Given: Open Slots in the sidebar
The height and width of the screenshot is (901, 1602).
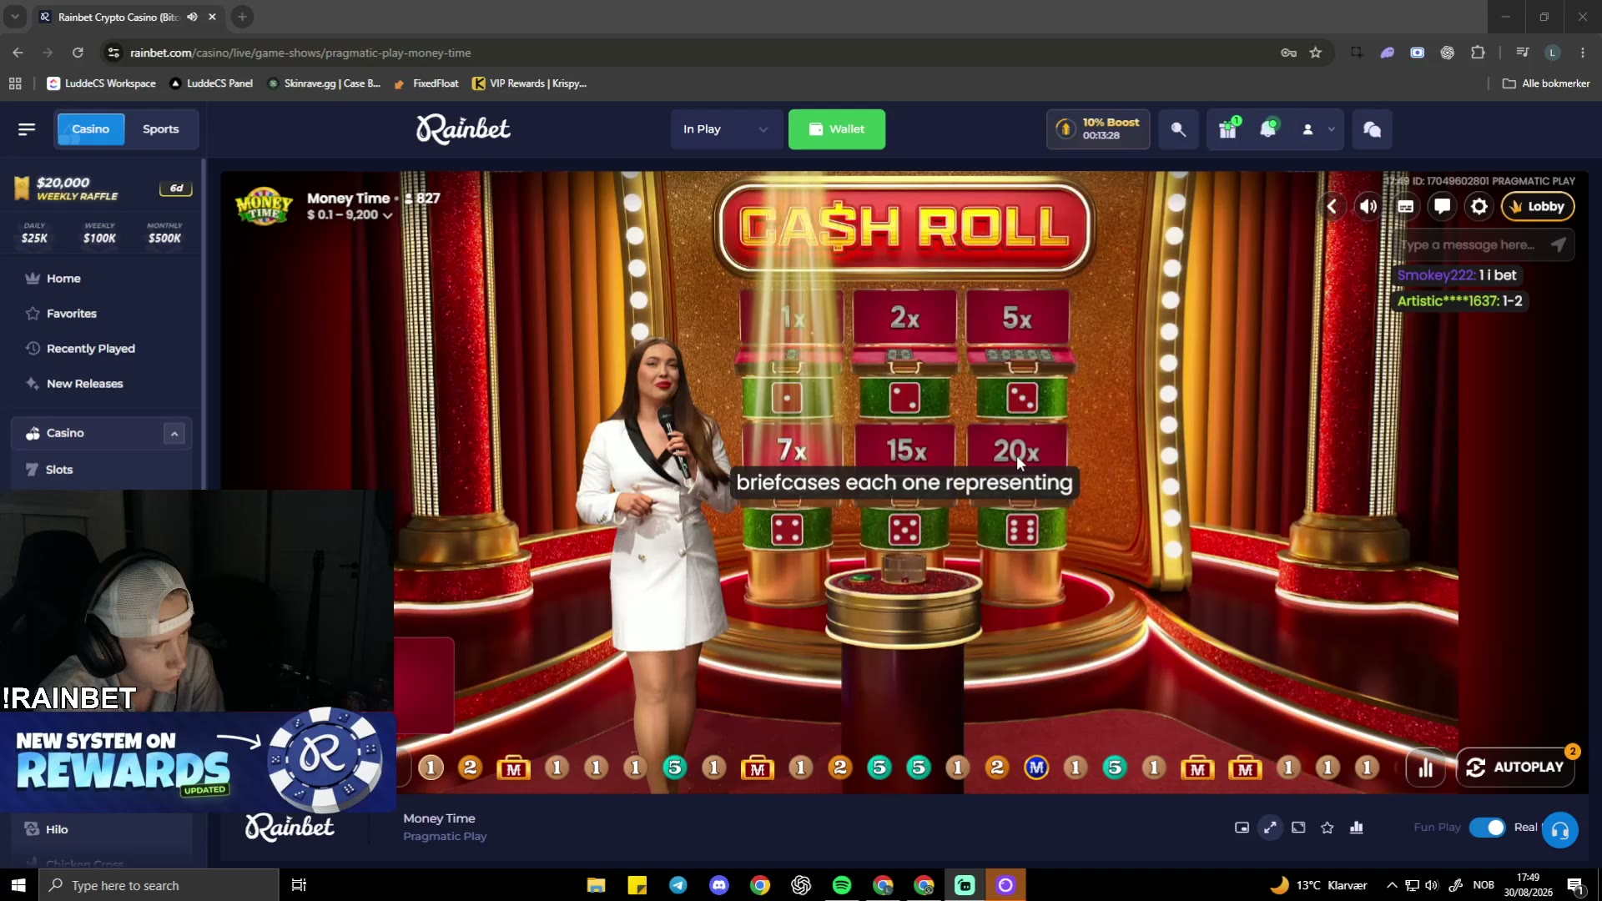Looking at the screenshot, I should pos(58,470).
